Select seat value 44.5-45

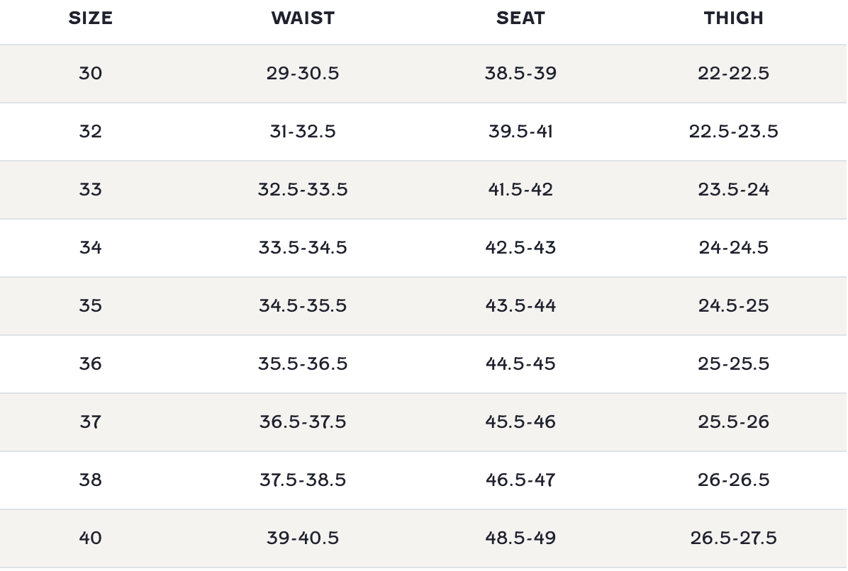(x=520, y=363)
